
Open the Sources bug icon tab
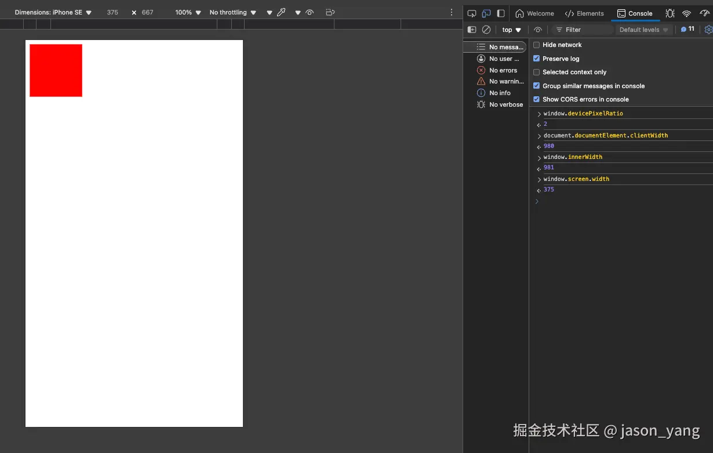point(670,13)
